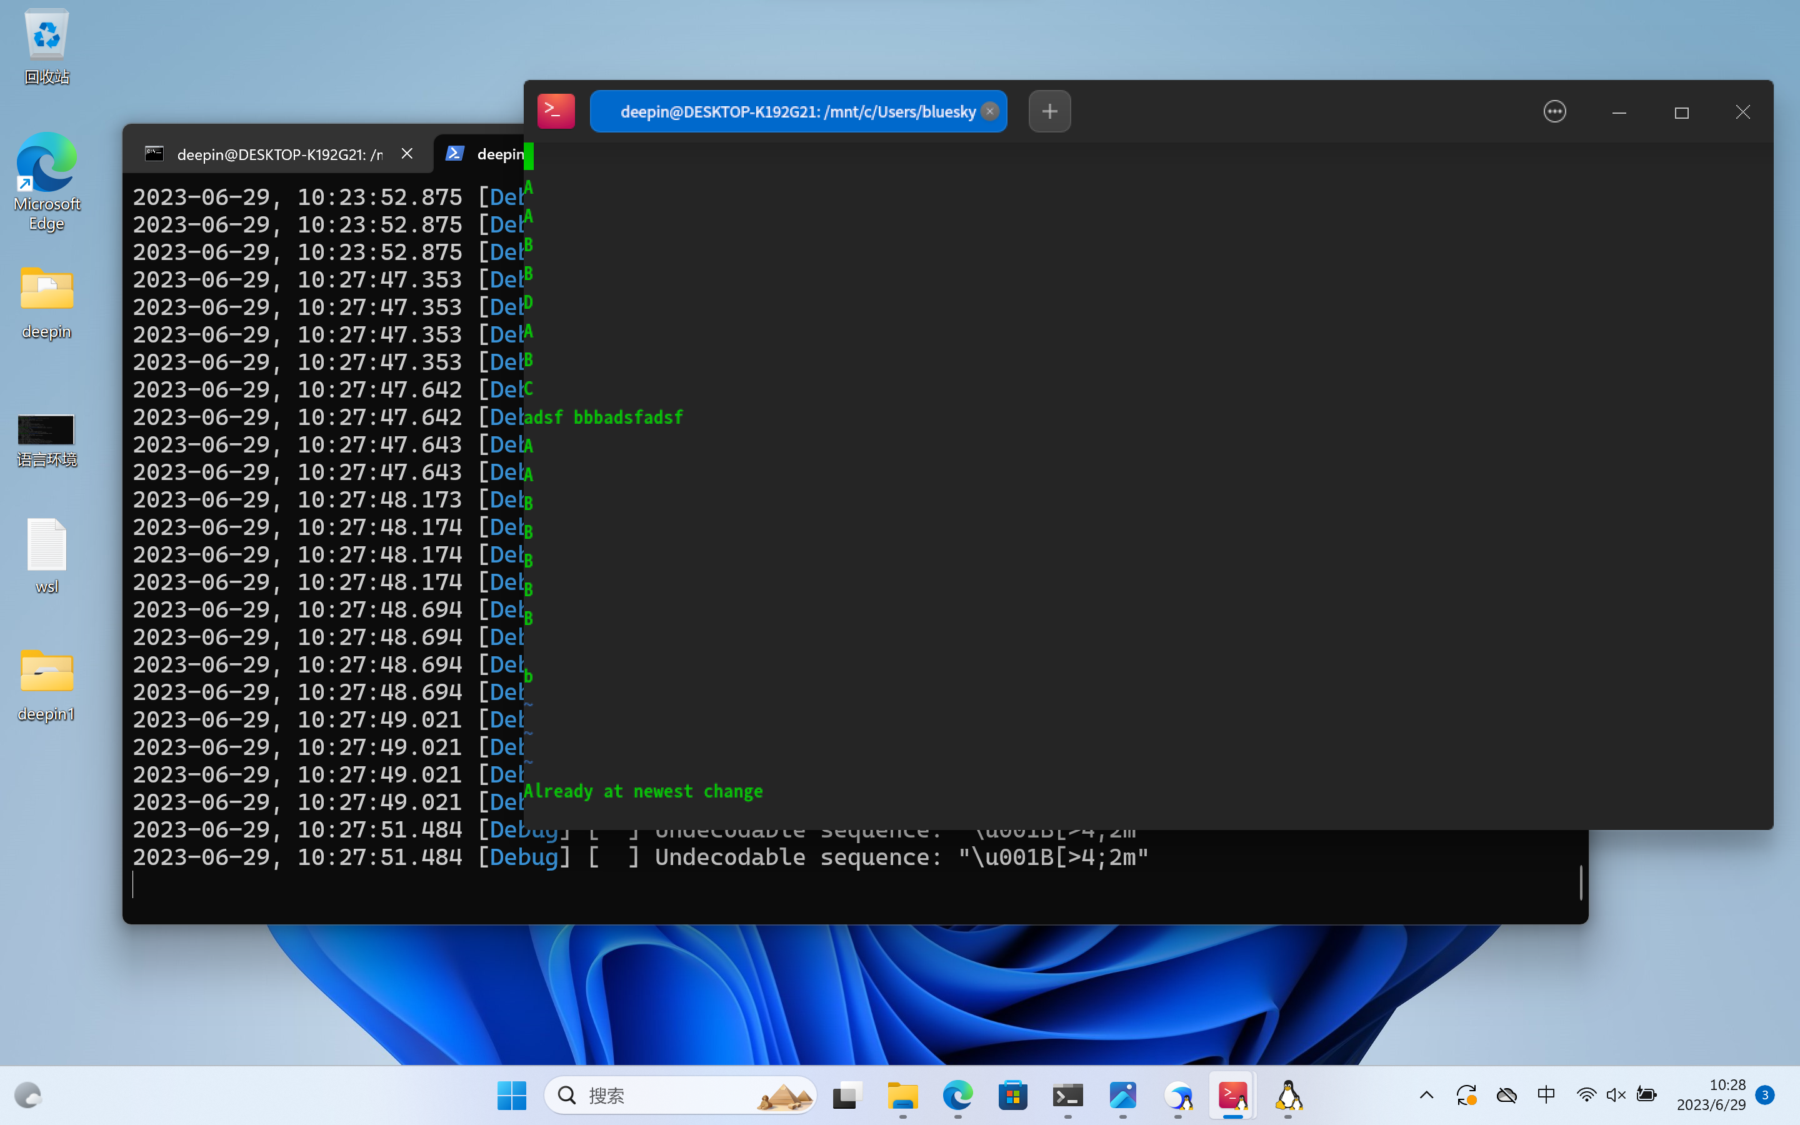Launch Microsoft Edge from the taskbar
This screenshot has width=1800, height=1125.
(x=958, y=1094)
